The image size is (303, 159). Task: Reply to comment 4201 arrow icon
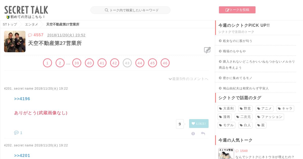[x=203, y=134]
